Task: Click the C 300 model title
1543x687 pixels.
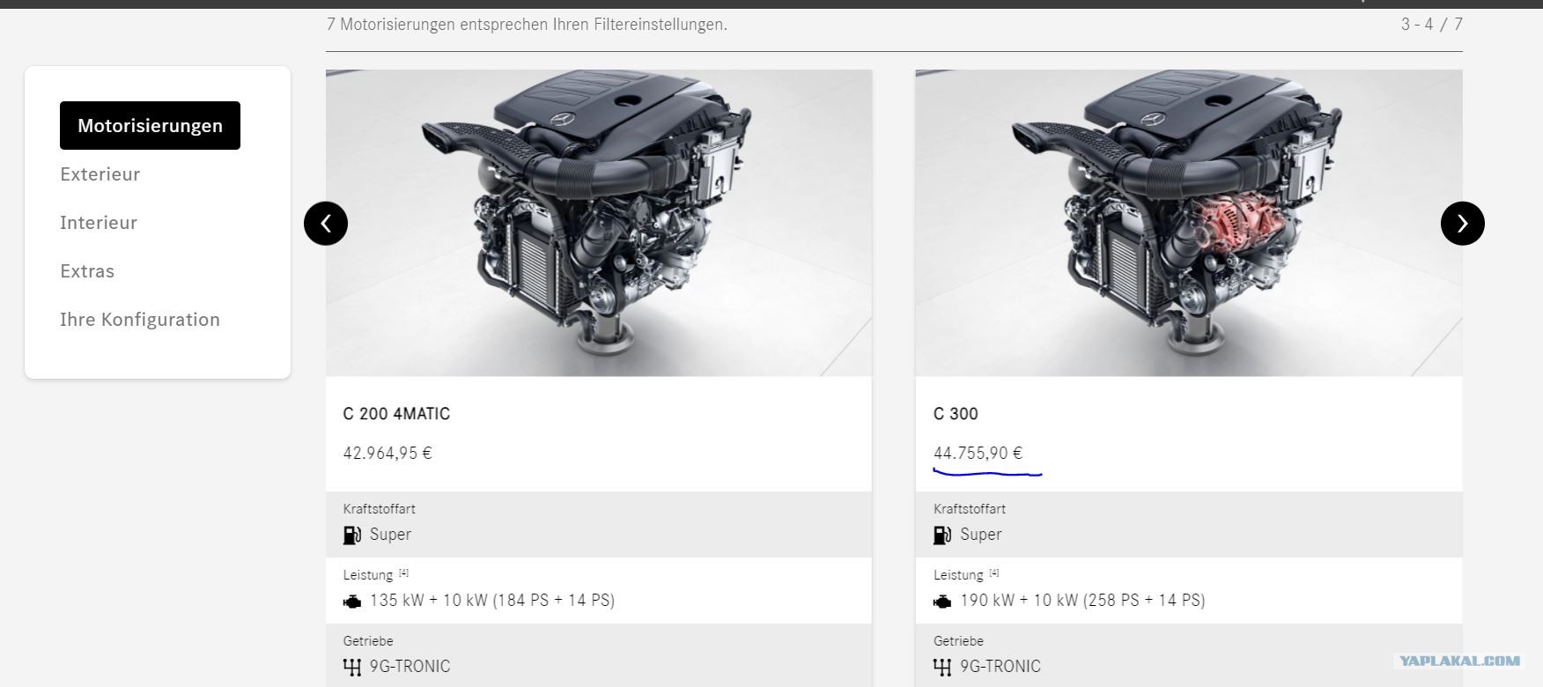Action: pos(956,414)
